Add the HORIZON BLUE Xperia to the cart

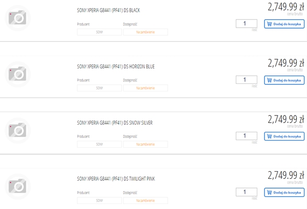pyautogui.click(x=284, y=80)
